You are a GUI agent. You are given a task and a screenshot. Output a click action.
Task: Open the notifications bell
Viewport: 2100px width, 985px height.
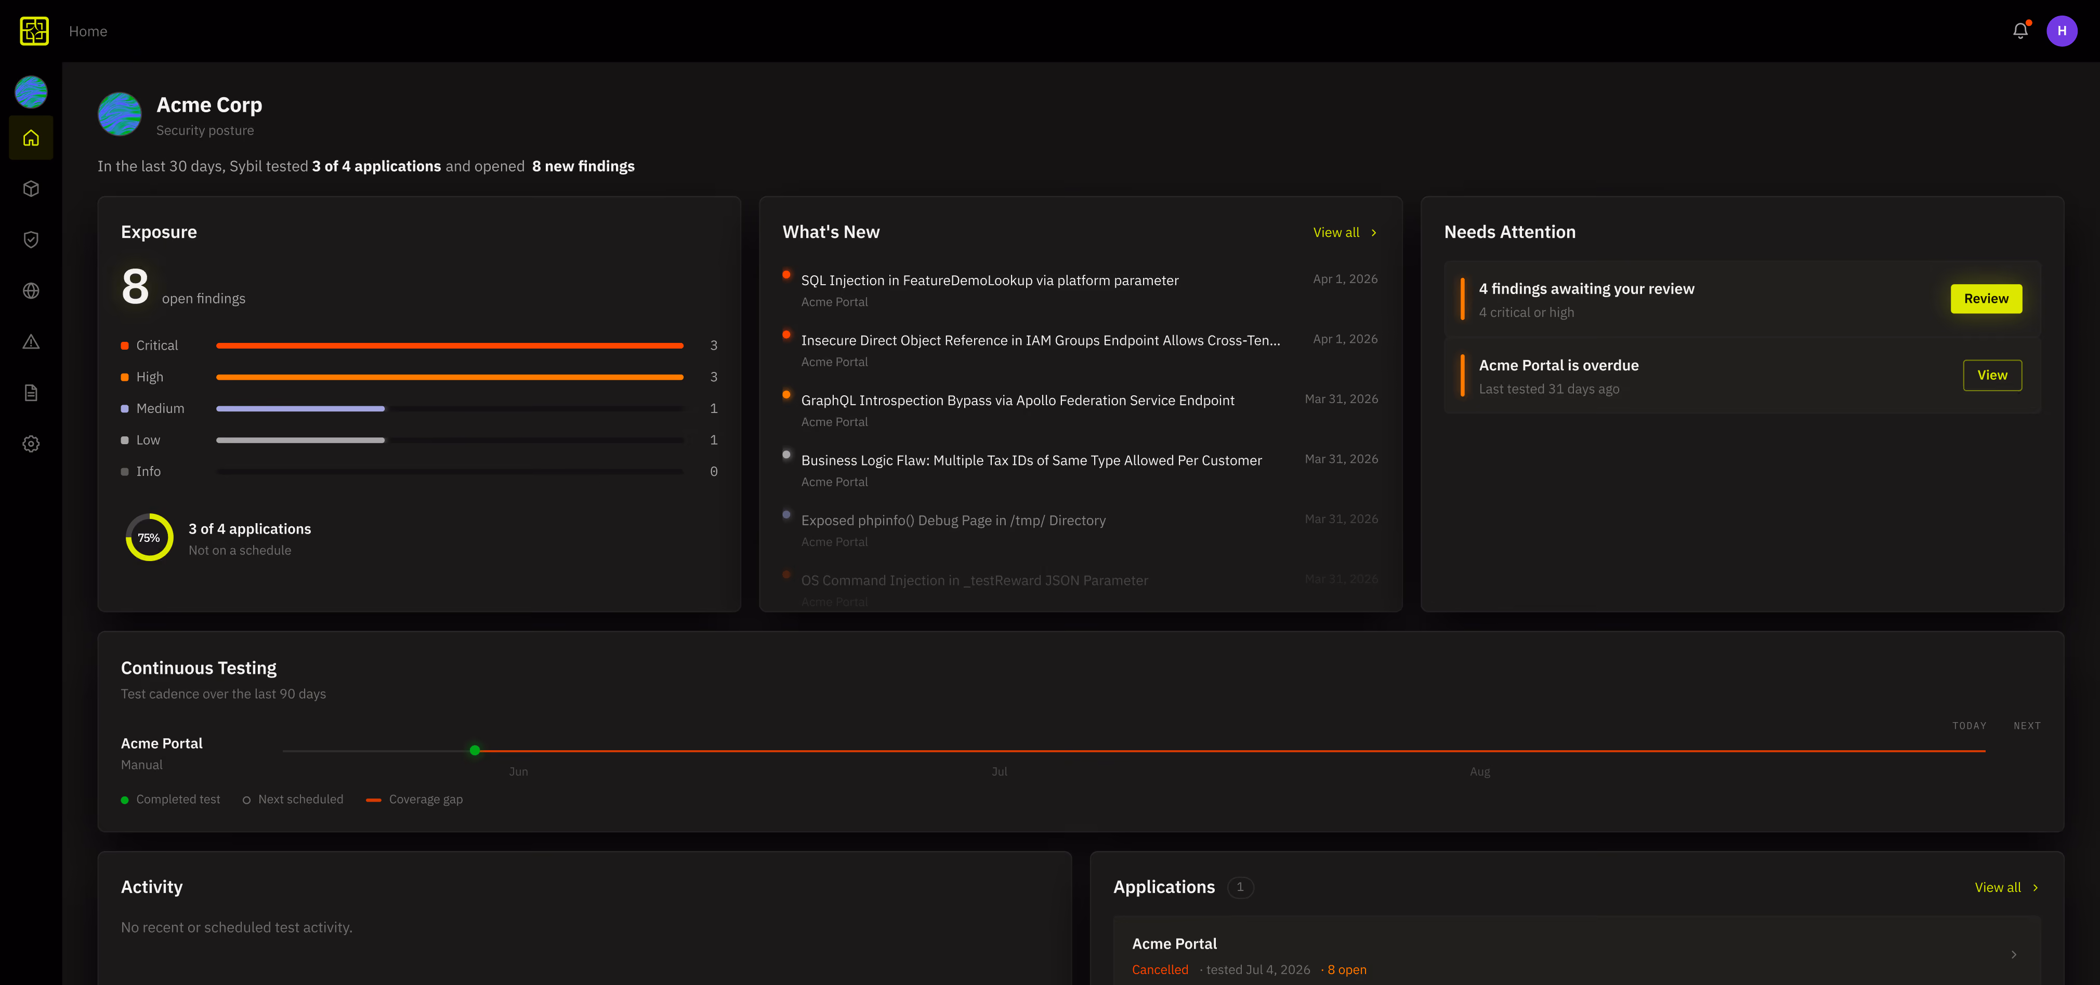[x=2020, y=31]
